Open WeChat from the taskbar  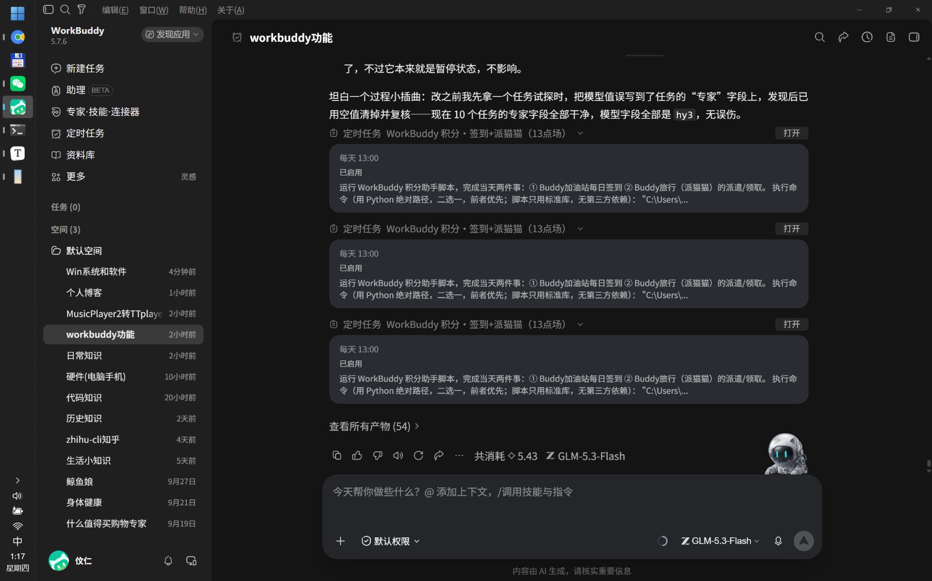(x=17, y=83)
